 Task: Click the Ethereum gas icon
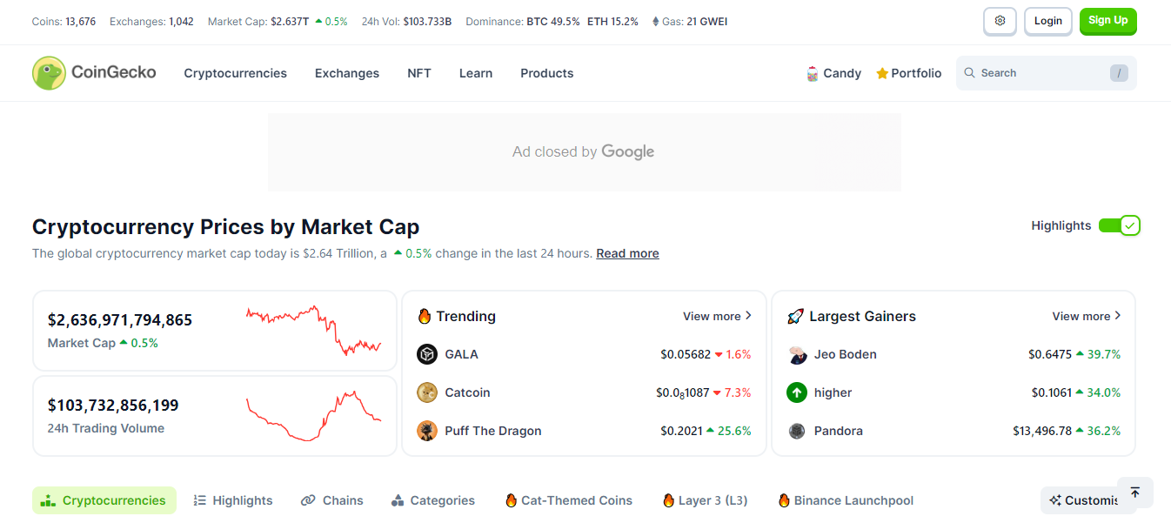click(655, 21)
